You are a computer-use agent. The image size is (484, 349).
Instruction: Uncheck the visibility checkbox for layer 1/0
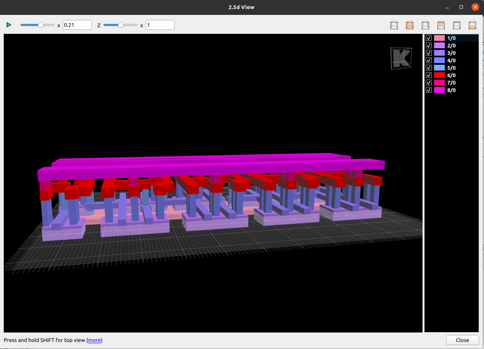click(429, 38)
